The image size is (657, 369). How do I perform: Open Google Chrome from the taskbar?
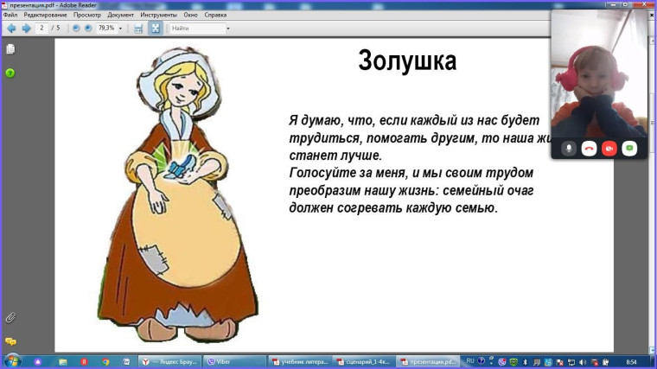[x=105, y=362]
